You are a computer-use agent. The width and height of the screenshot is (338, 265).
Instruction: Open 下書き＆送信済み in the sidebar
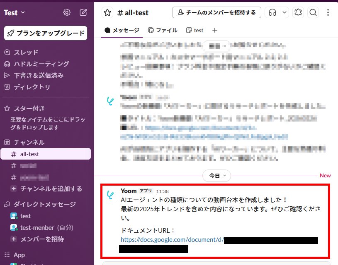39,75
